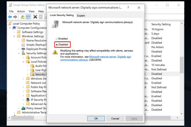The image size is (191, 127).
Task: Click the Windows Settings folder icon
Action: coord(19,36)
